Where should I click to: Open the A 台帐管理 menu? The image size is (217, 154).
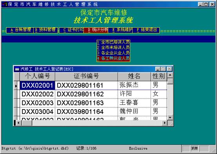pyautogui.click(x=20, y=30)
